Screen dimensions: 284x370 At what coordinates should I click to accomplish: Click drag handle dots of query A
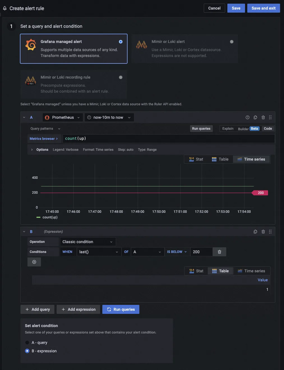(x=270, y=117)
